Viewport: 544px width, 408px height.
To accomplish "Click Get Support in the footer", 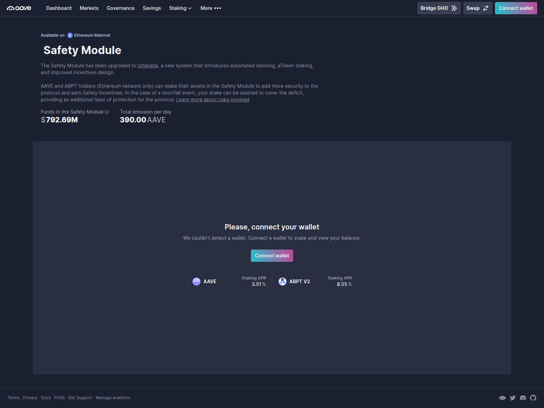I will (x=80, y=398).
